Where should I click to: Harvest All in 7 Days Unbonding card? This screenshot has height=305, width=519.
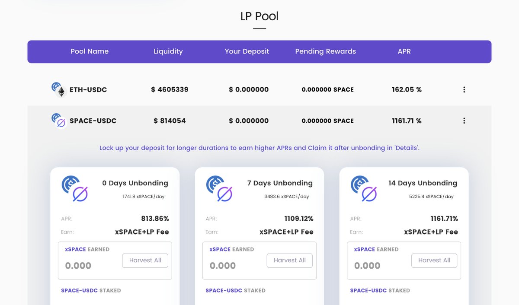(x=289, y=261)
